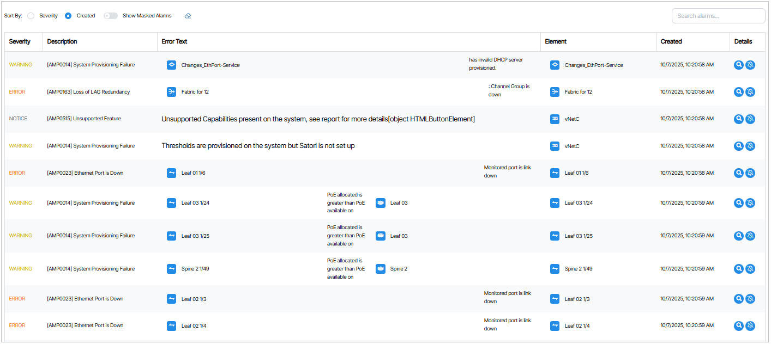Select the Severity sort radio button
This screenshot has width=771, height=344.
click(x=31, y=16)
